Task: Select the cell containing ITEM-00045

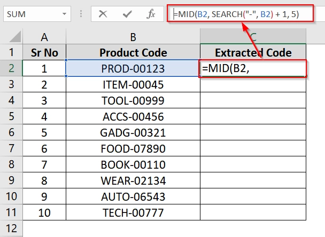Action: click(133, 84)
